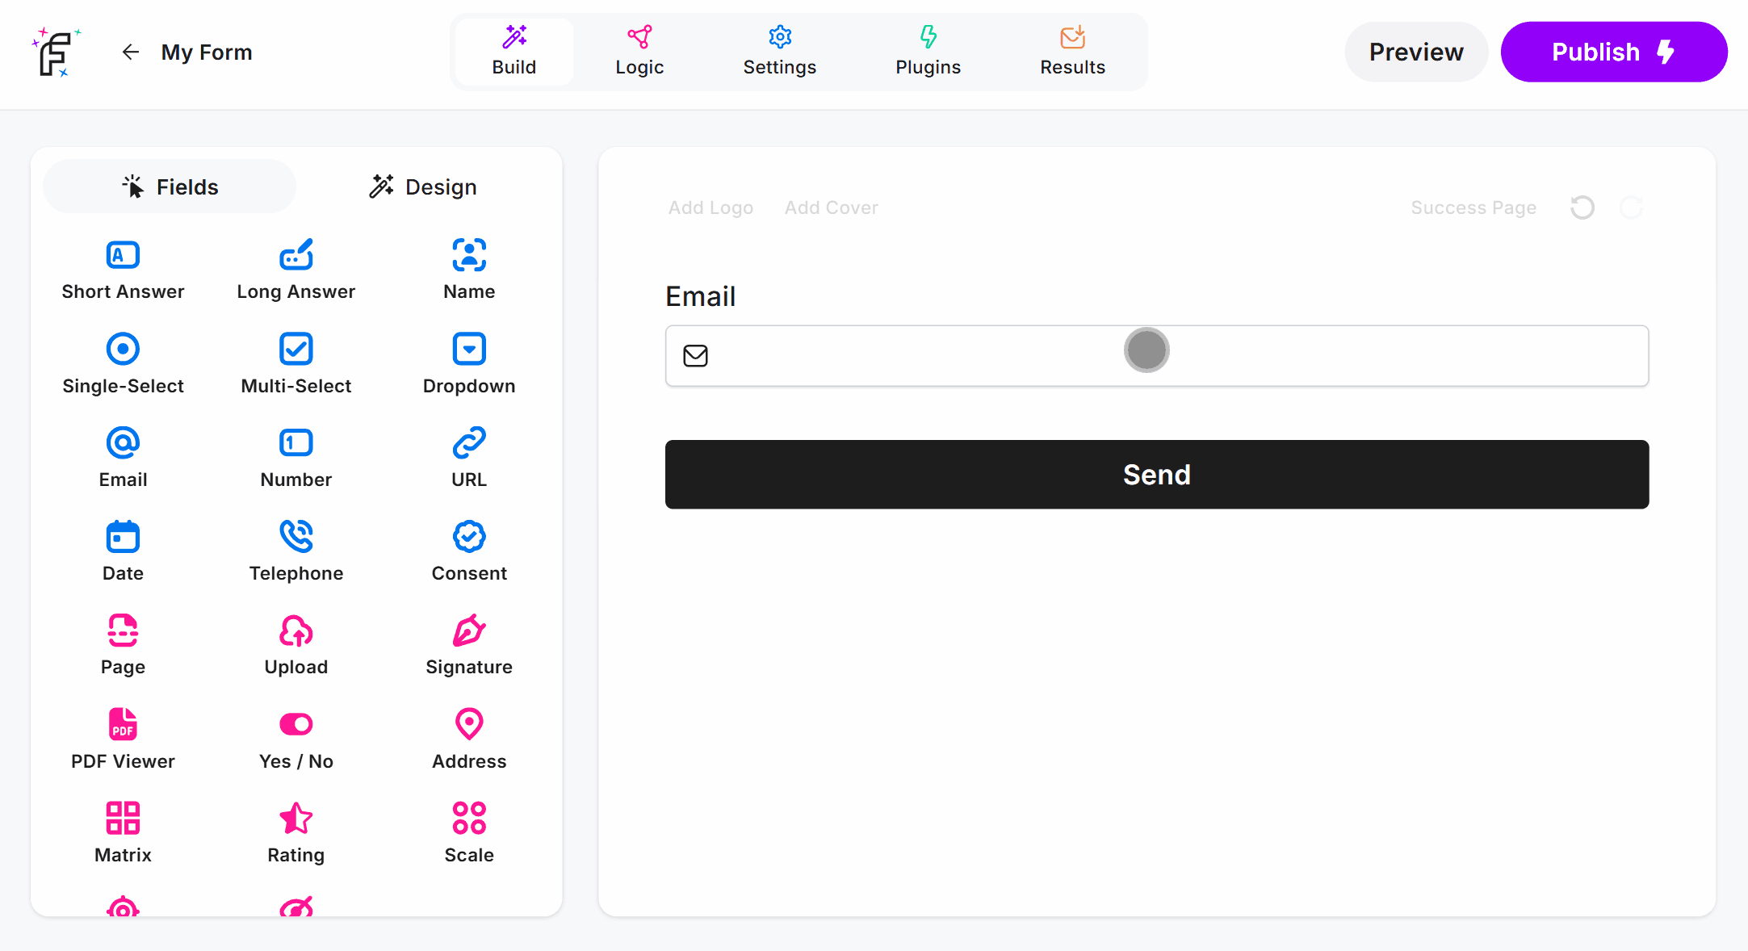Add a Signature field
1748x951 pixels.
tap(469, 645)
